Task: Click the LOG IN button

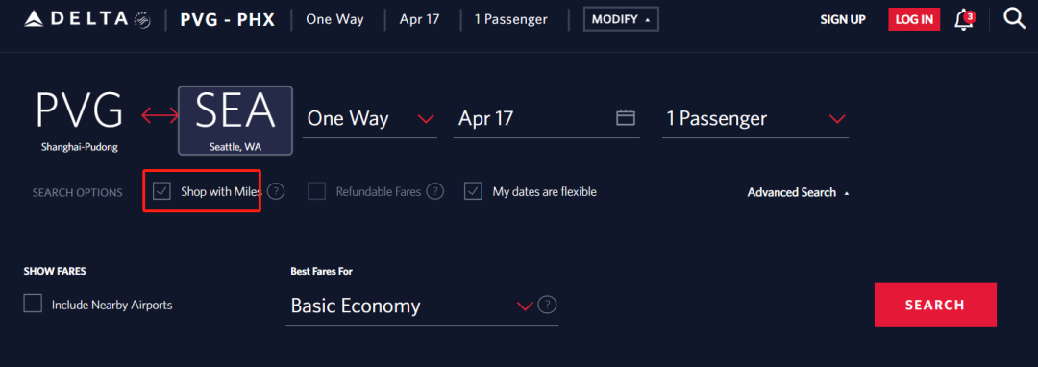Action: coord(914,20)
